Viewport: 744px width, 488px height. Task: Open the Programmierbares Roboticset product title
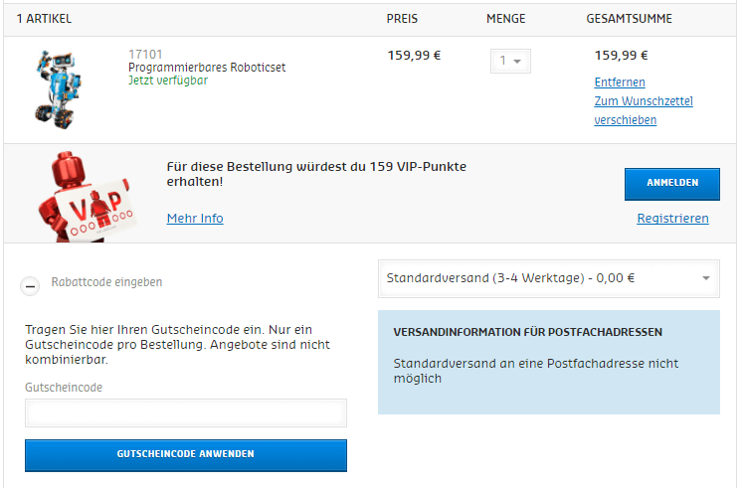coord(207,68)
